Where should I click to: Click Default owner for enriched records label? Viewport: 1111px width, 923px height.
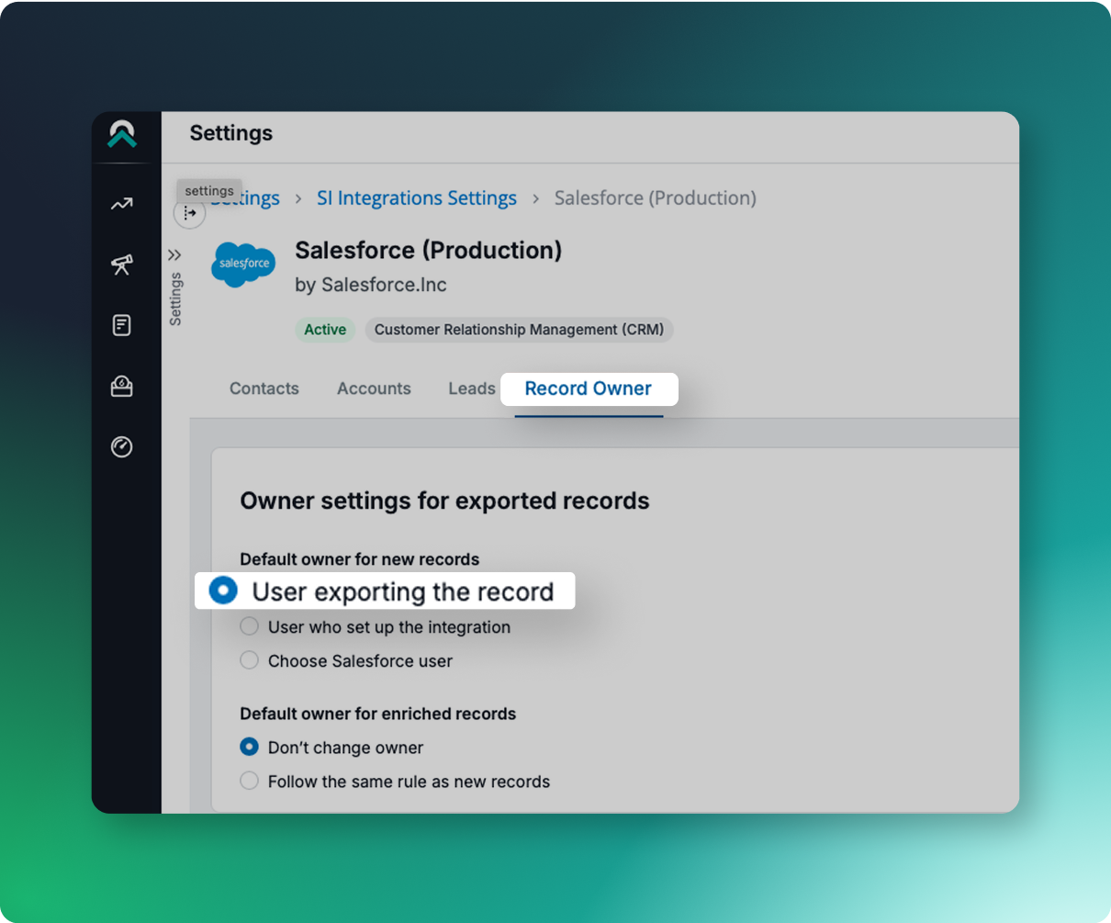click(x=378, y=714)
